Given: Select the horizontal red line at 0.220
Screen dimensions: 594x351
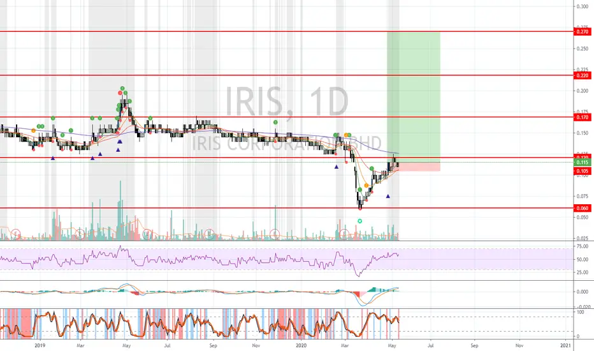Looking at the screenshot, I should click(x=287, y=75).
